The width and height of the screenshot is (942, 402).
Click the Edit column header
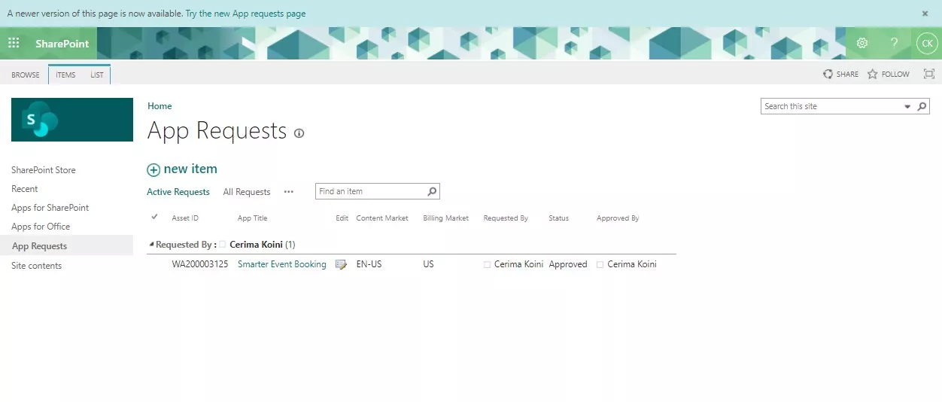tap(342, 218)
